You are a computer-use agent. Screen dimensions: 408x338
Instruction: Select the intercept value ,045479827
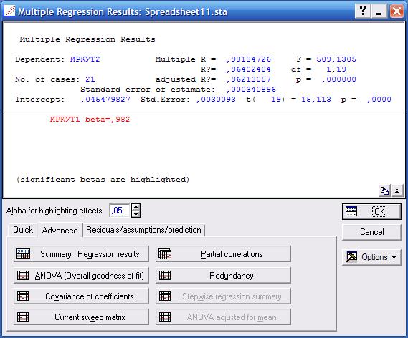105,100
